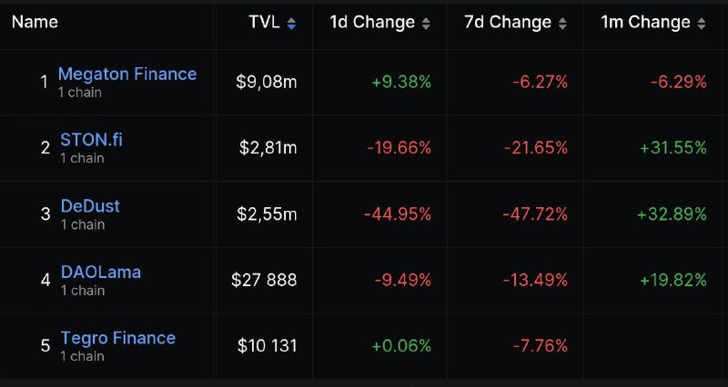Select DeDust 7d change -47.72%
This screenshot has height=387, width=728.
[x=535, y=214]
